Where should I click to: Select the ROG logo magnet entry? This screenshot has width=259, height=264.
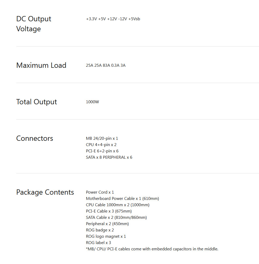(x=106, y=236)
